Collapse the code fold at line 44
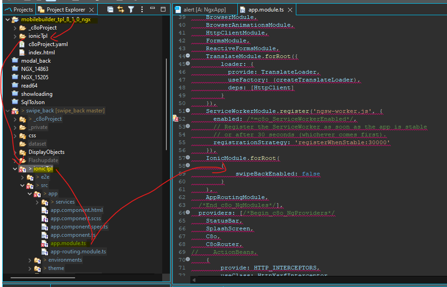This screenshot has width=447, height=287. coord(188,56)
